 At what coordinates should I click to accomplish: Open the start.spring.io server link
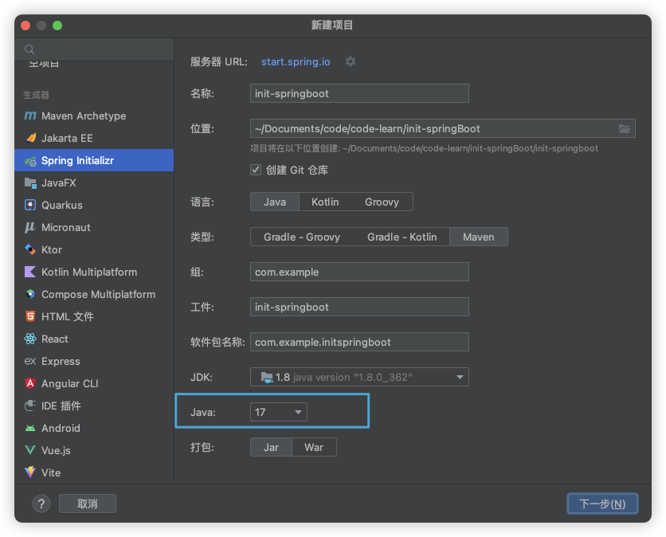point(296,61)
